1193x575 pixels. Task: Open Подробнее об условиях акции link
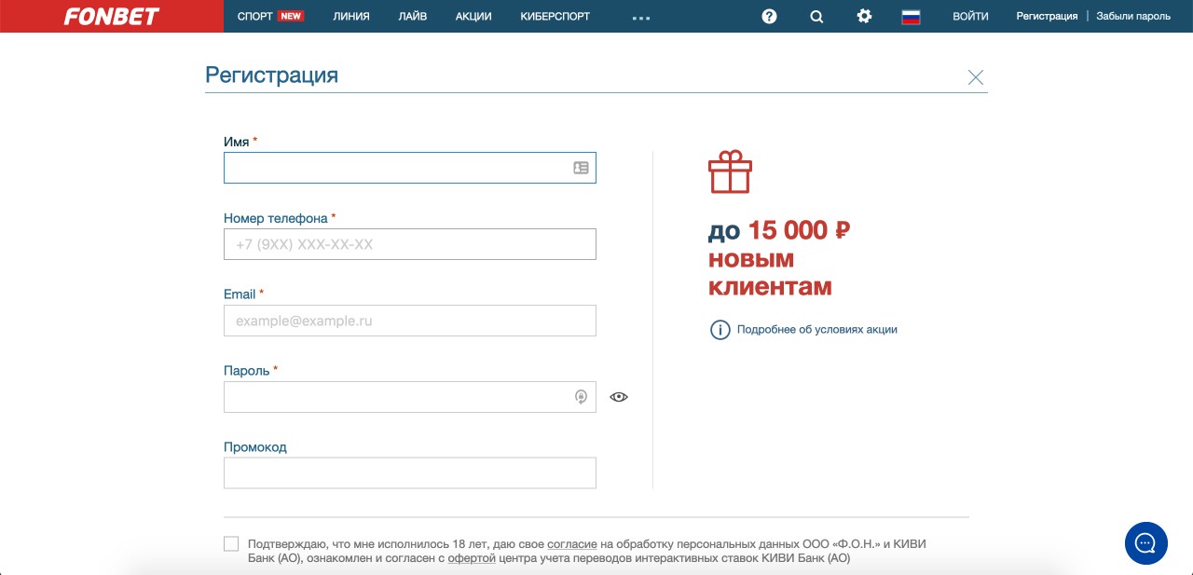click(817, 330)
